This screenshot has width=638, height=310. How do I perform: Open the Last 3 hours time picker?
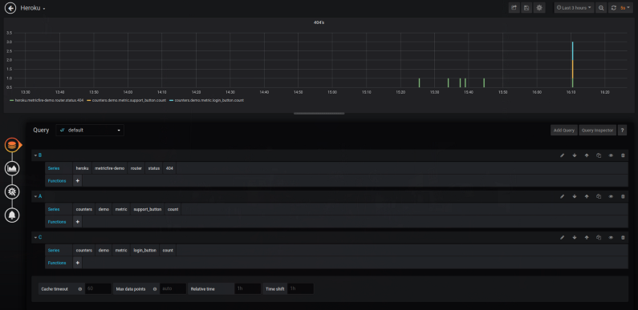click(574, 8)
